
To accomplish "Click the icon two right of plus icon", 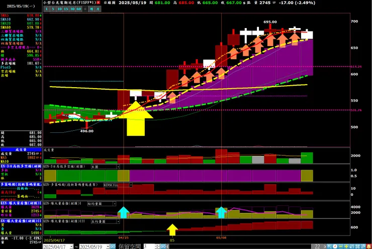I will click(357, 246).
